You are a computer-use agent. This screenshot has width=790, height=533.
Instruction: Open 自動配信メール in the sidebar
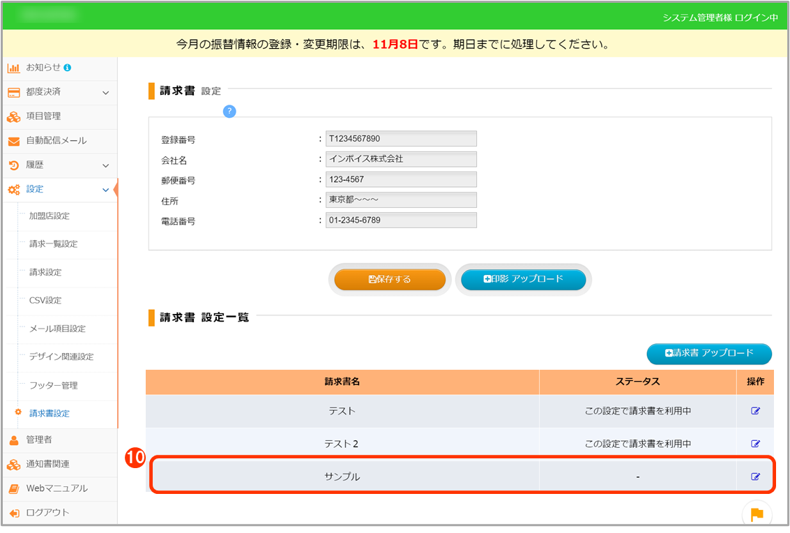pos(56,141)
